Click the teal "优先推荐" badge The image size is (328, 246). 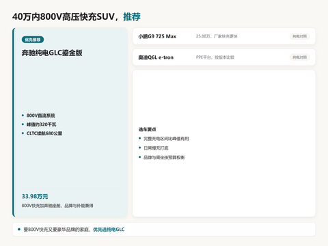33,40
